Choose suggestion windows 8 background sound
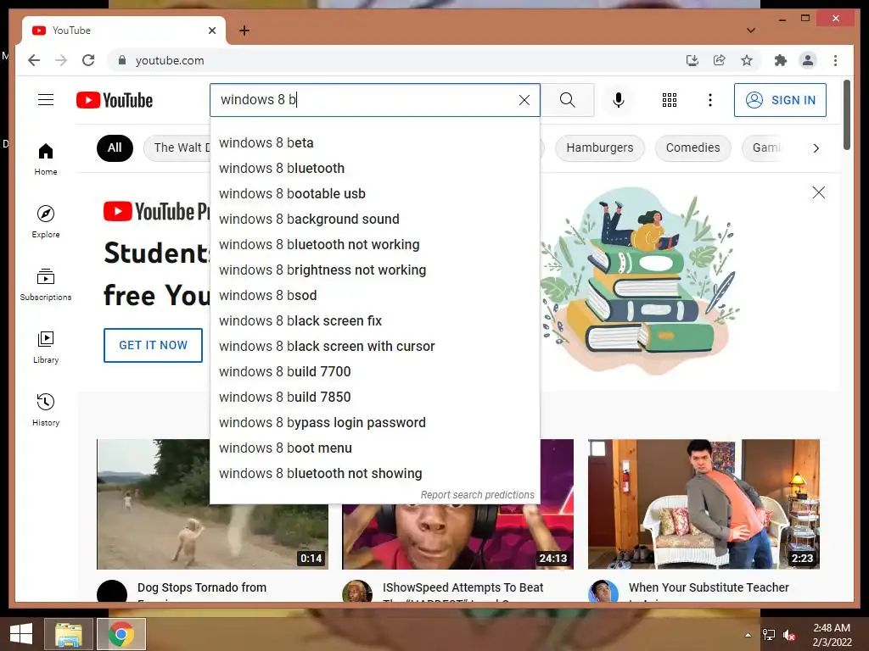Image resolution: width=869 pixels, height=651 pixels. [374, 220]
